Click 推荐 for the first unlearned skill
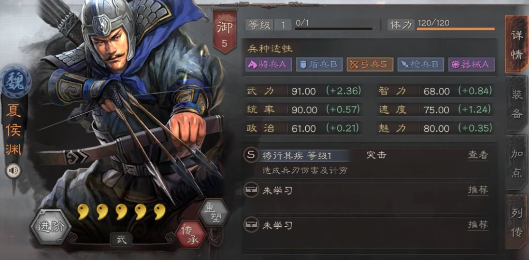This screenshot has width=529, height=260. point(478,190)
